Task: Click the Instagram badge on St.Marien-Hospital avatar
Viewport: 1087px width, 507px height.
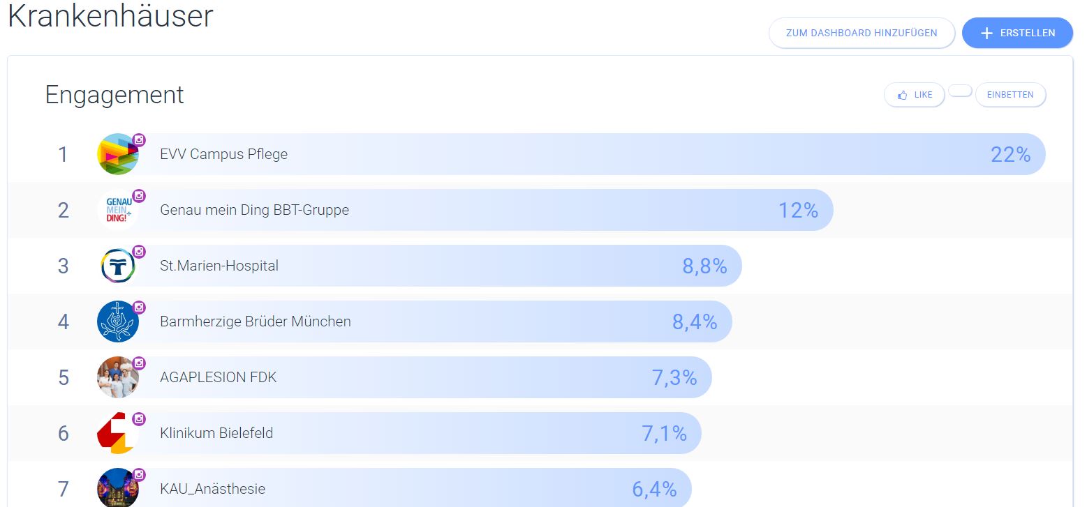Action: tap(139, 252)
